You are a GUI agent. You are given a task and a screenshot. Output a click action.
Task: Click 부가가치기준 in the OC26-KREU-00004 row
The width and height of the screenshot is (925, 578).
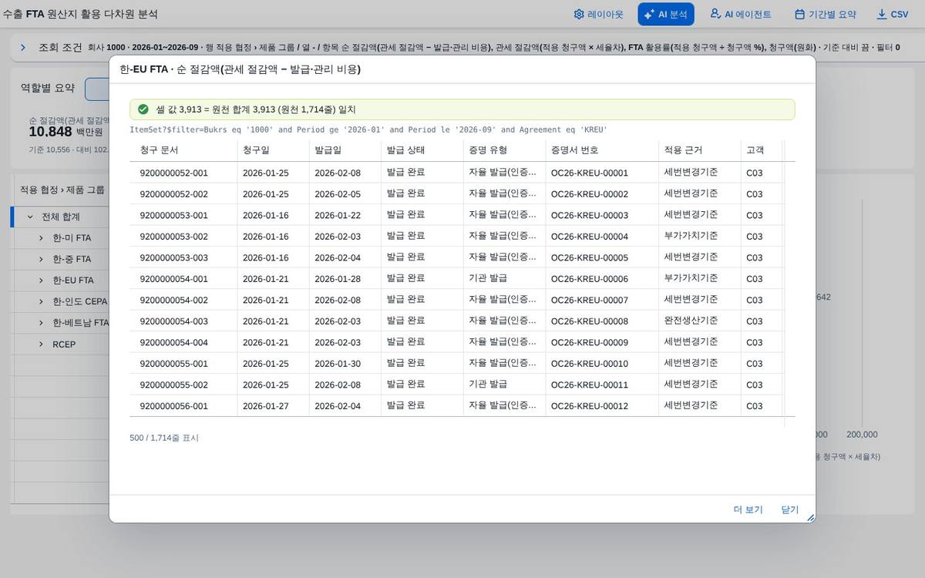click(691, 236)
